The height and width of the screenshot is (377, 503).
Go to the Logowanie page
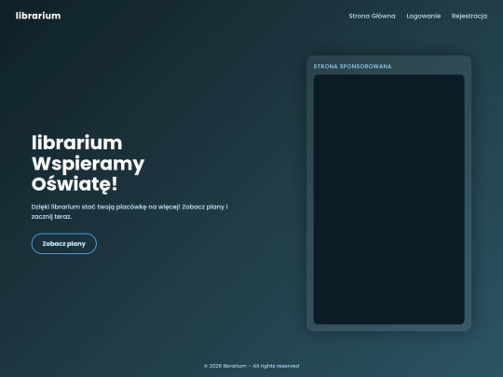[424, 16]
